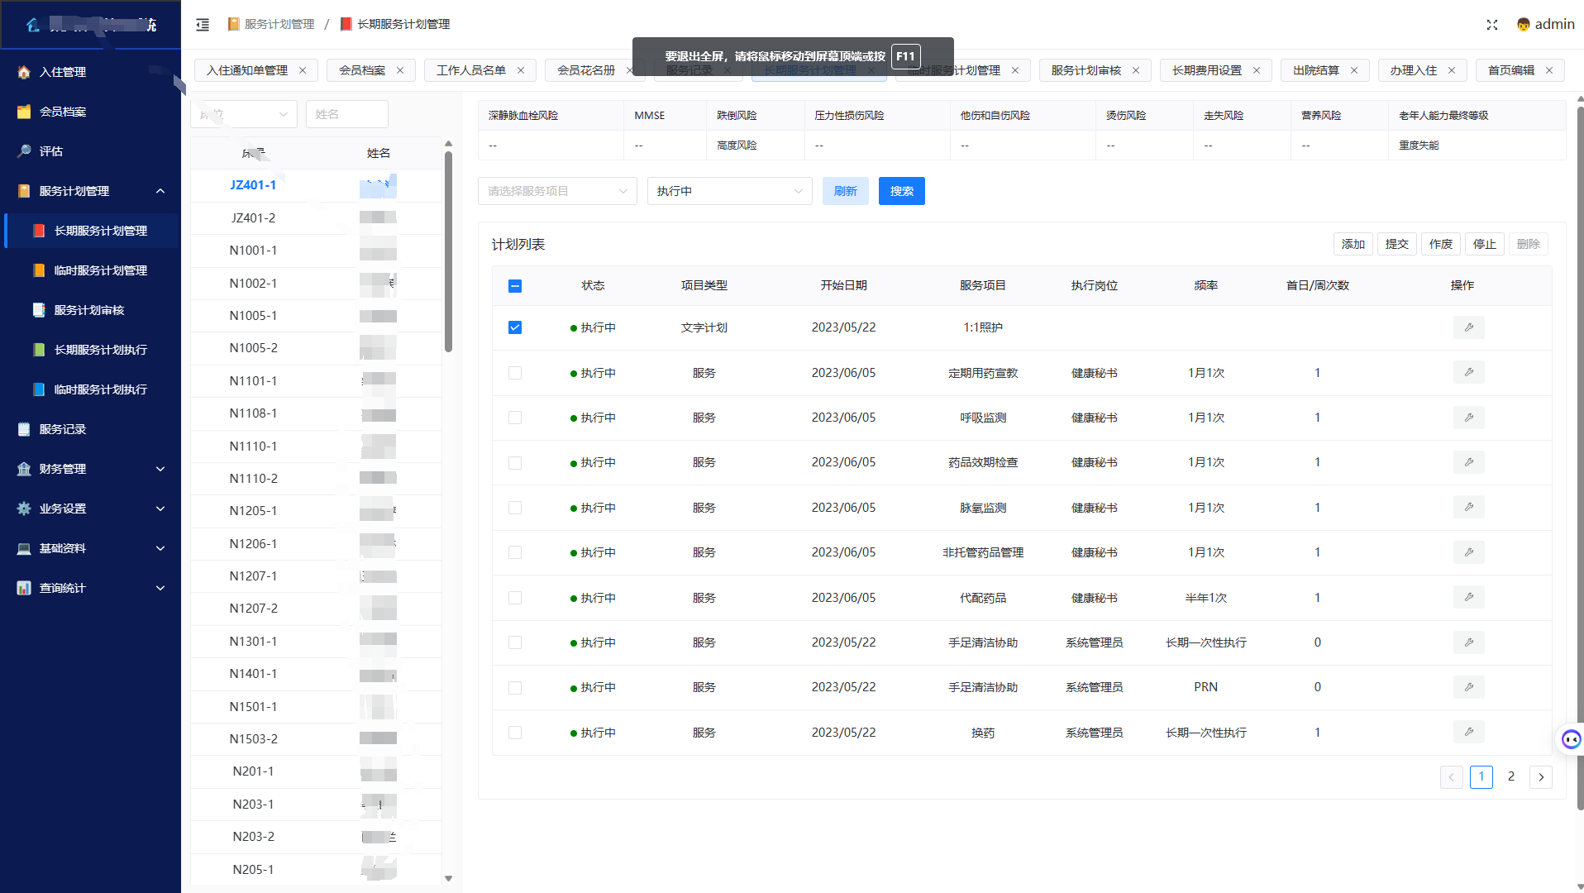This screenshot has width=1584, height=893.
Task: Toggle the select-all checkbox in table header
Action: 515,286
